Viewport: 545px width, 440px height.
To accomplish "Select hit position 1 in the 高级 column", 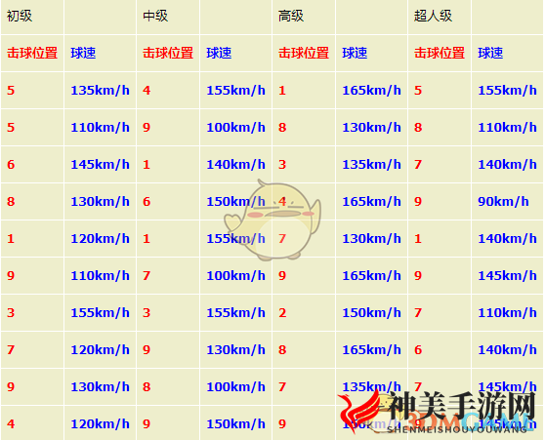I will (x=282, y=91).
